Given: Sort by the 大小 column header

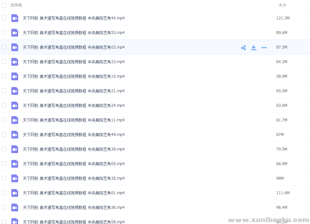Looking at the screenshot, I should (282, 5).
